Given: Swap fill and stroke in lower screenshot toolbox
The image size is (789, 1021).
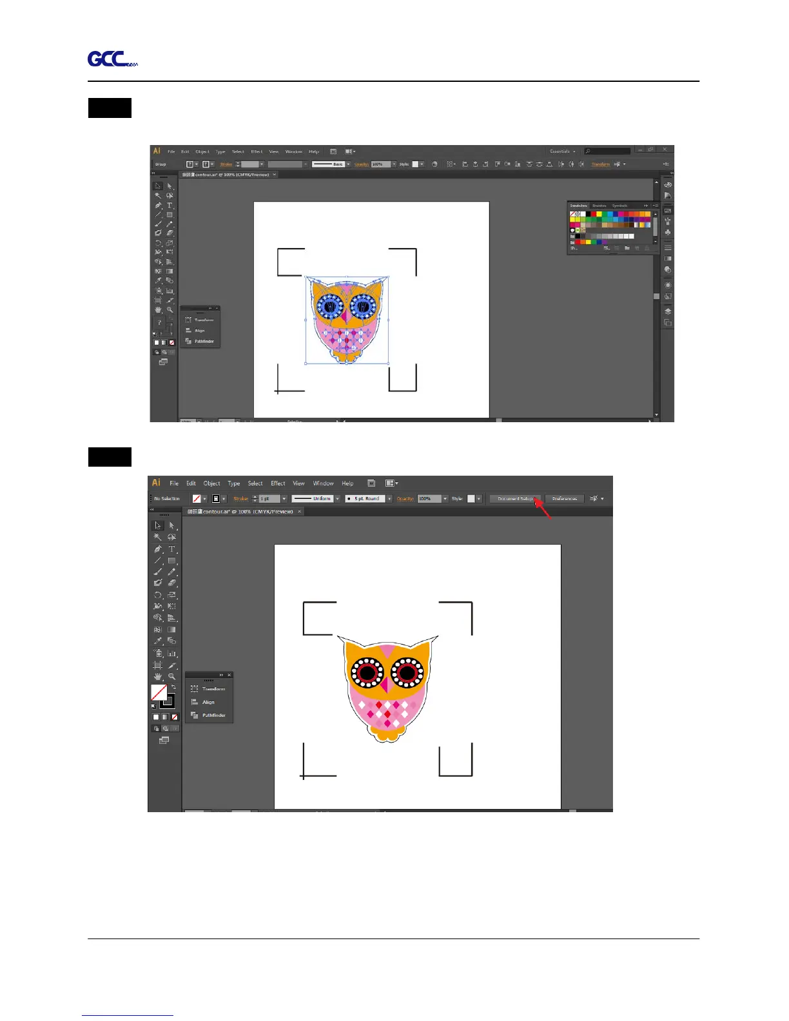Looking at the screenshot, I should (173, 687).
